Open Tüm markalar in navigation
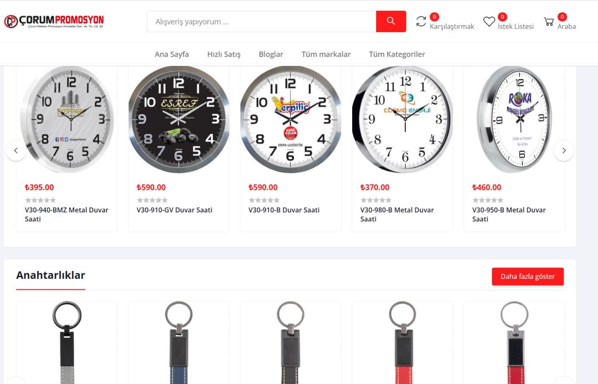Screen dimensions: 598x384 (326, 54)
